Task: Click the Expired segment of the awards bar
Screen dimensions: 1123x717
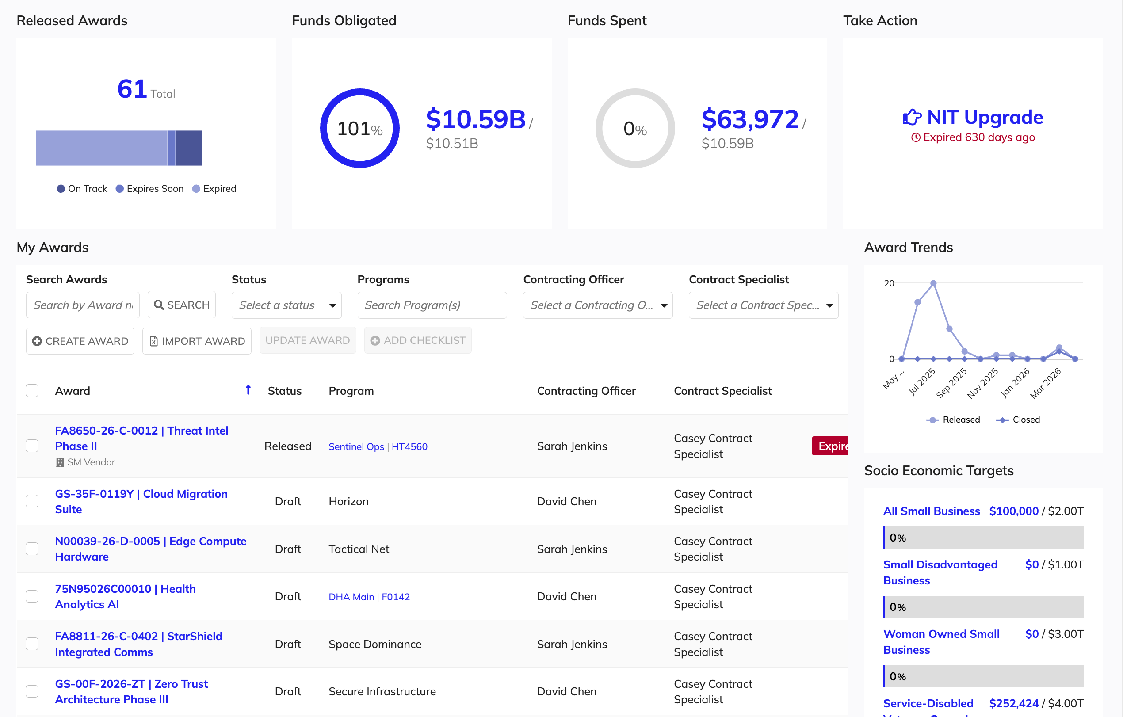Action: coord(102,148)
